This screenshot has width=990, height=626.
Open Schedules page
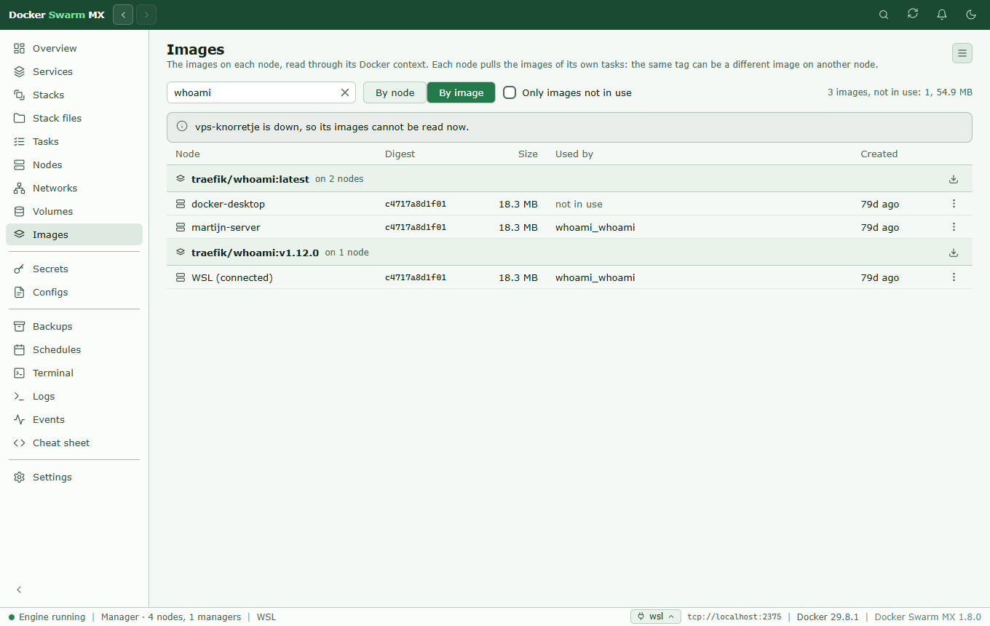[x=74, y=349]
